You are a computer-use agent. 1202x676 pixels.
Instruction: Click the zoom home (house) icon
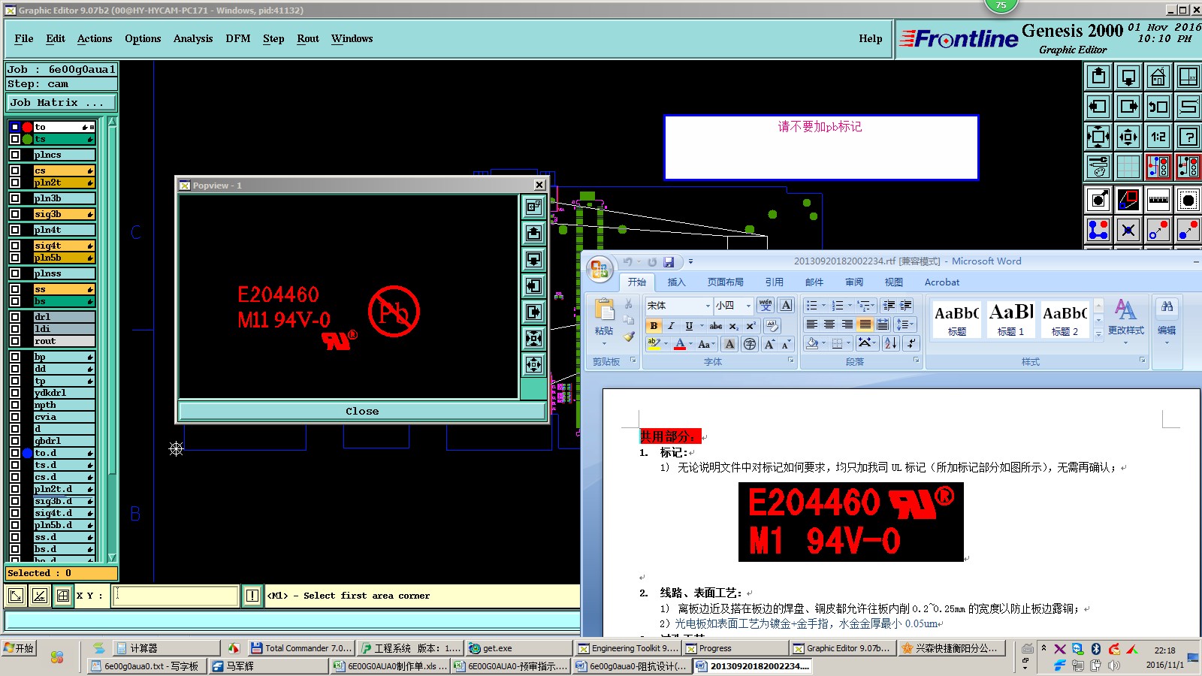pos(1158,77)
